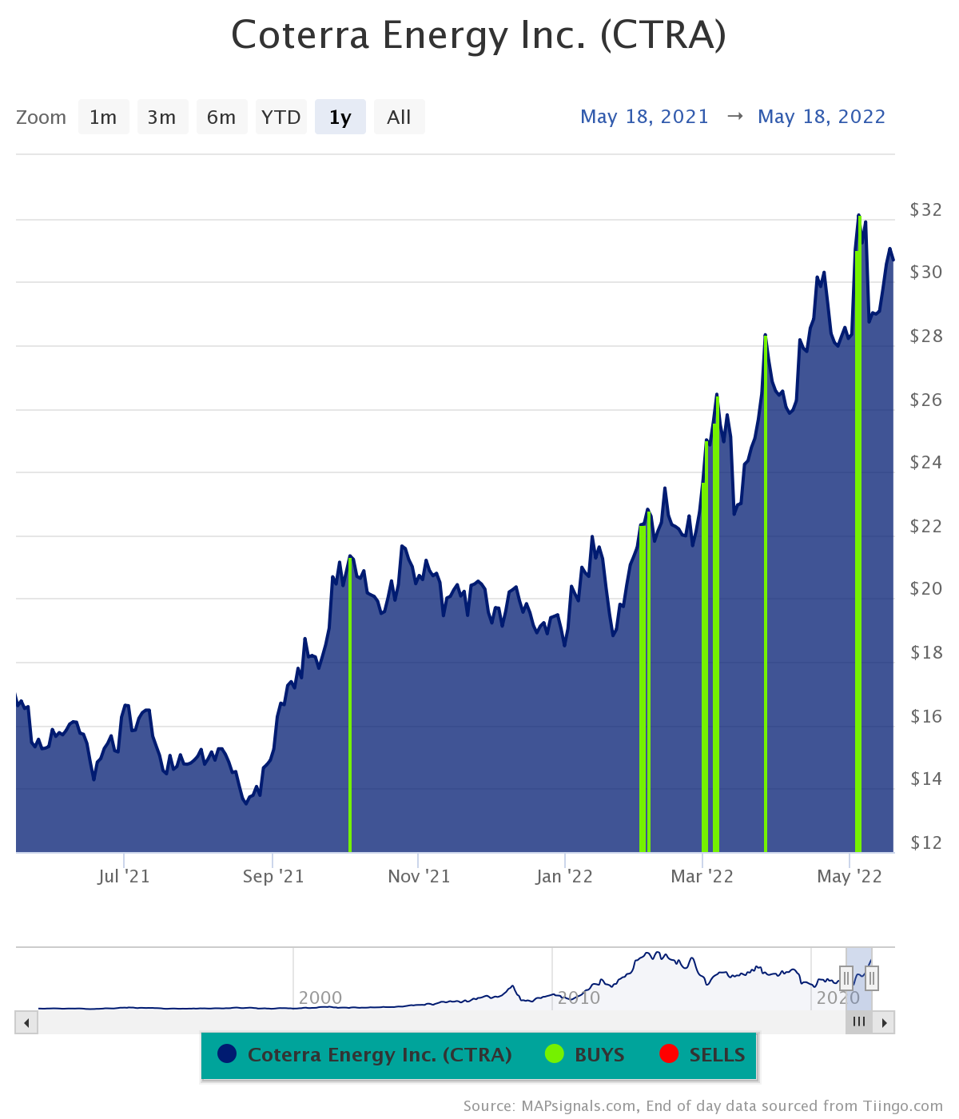
Task: Click the May '22 x-axis label
Action: pyautogui.click(x=850, y=877)
